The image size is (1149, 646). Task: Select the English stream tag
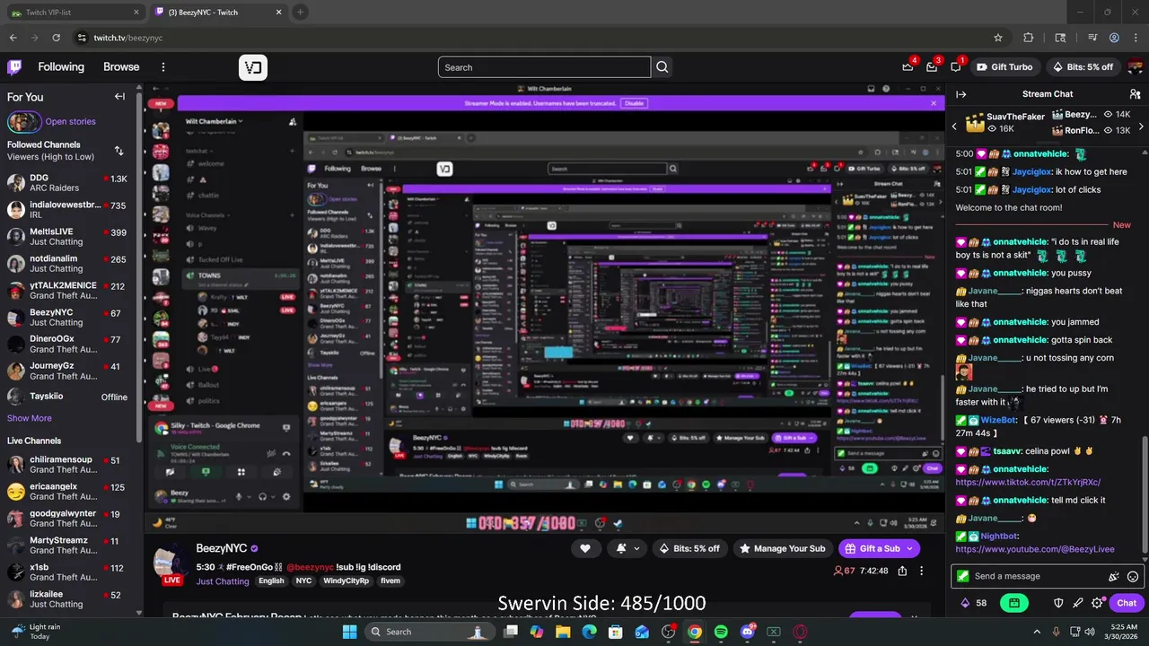pos(271,581)
